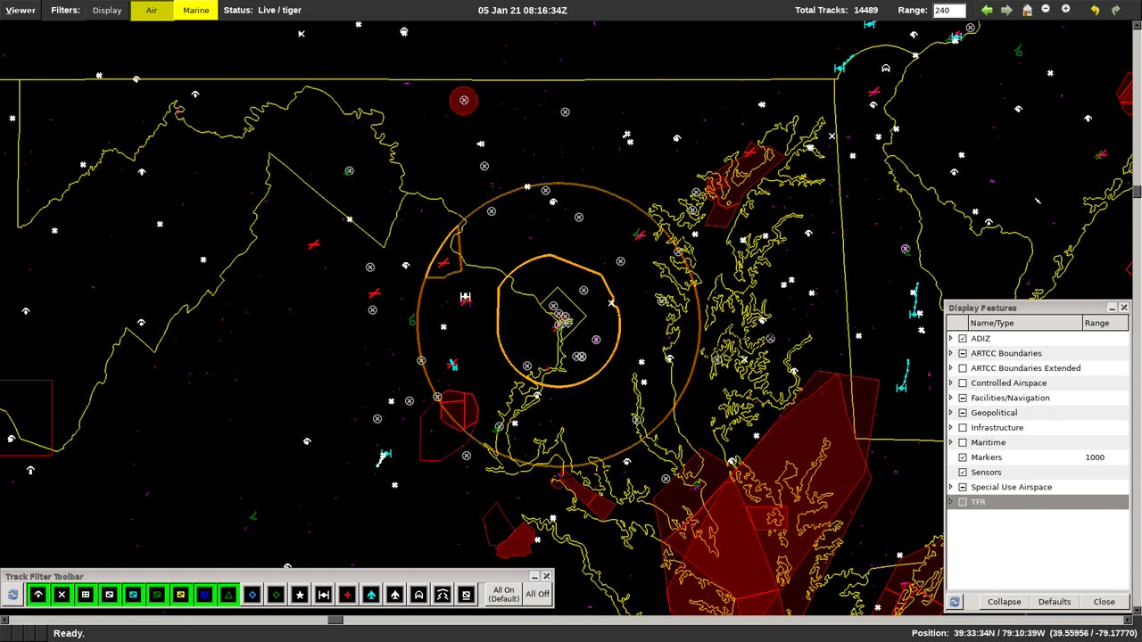
Task: Expand the Controlled Airspace tree row
Action: pyautogui.click(x=951, y=383)
